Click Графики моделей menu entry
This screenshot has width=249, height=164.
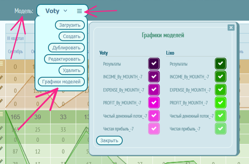pyautogui.click(x=62, y=82)
